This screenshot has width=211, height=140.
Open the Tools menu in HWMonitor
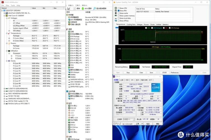13,5
